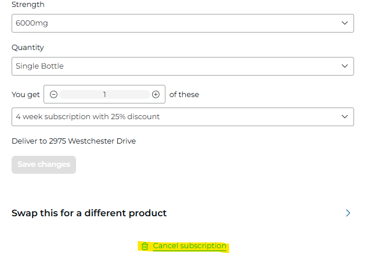Click the subscription dropdown's down arrow

pyautogui.click(x=345, y=117)
